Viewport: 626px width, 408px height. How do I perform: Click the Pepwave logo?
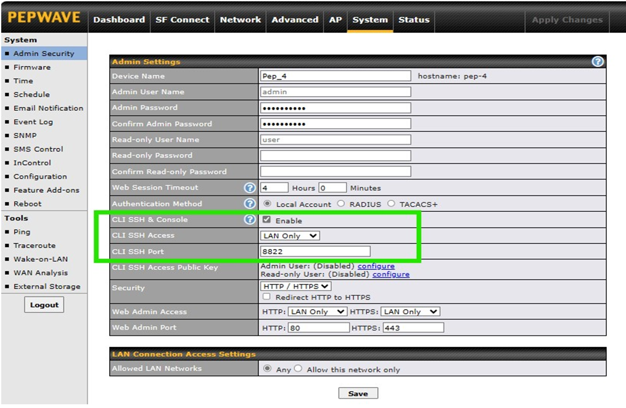point(44,18)
